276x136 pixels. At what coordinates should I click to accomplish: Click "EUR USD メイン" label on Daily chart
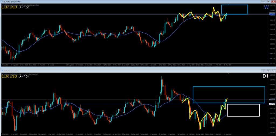(x=15, y=77)
